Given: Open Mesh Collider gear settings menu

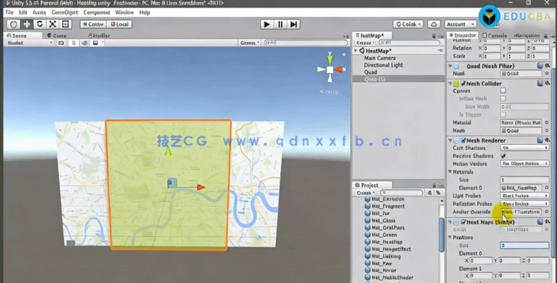Looking at the screenshot, I should [548, 83].
